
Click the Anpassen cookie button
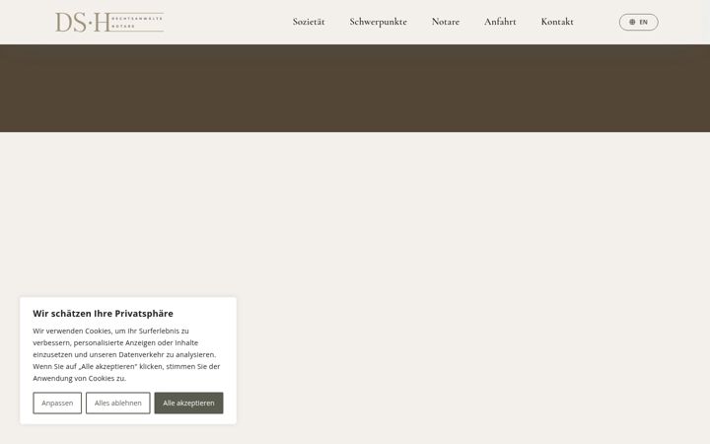[x=57, y=403]
